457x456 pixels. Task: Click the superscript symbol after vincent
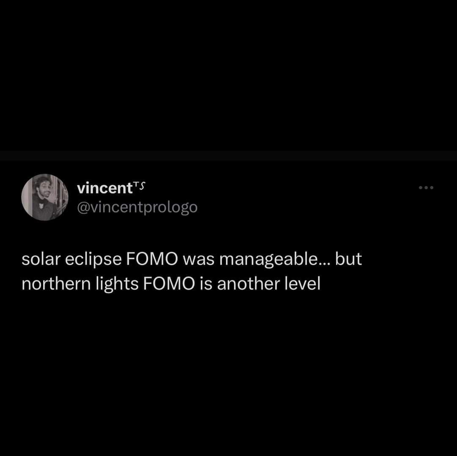coord(139,185)
